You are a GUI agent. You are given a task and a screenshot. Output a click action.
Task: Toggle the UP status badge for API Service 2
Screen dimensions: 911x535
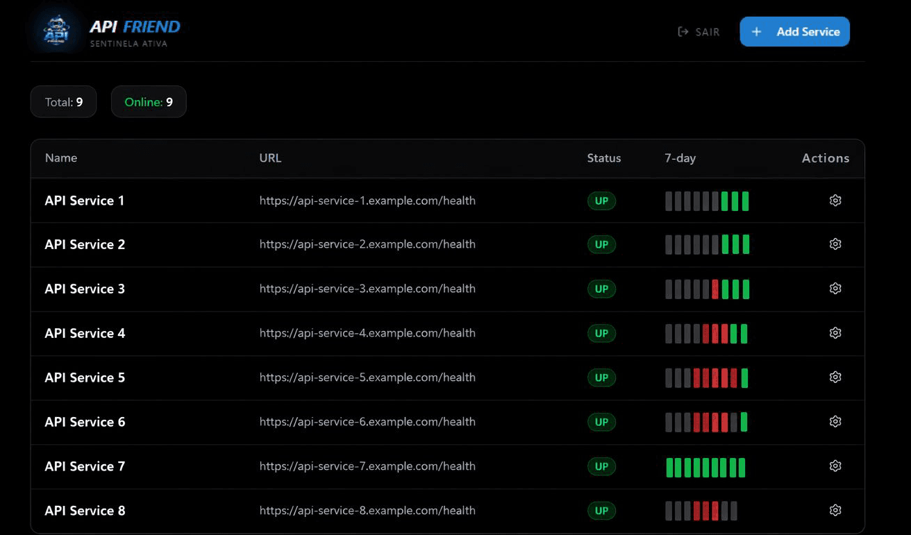pos(601,244)
